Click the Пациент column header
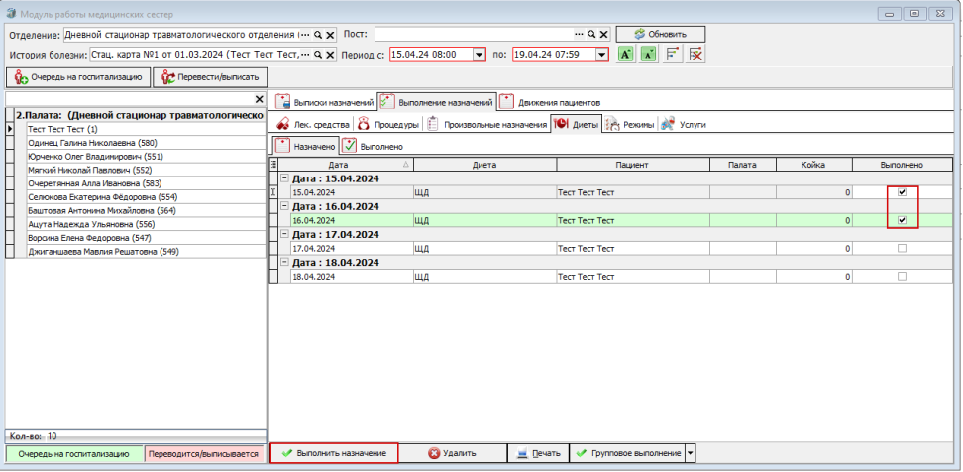This screenshot has height=472, width=963. 632,164
